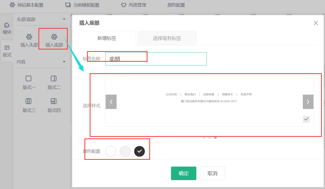Click the right arrow in the style carousel

tap(308, 102)
